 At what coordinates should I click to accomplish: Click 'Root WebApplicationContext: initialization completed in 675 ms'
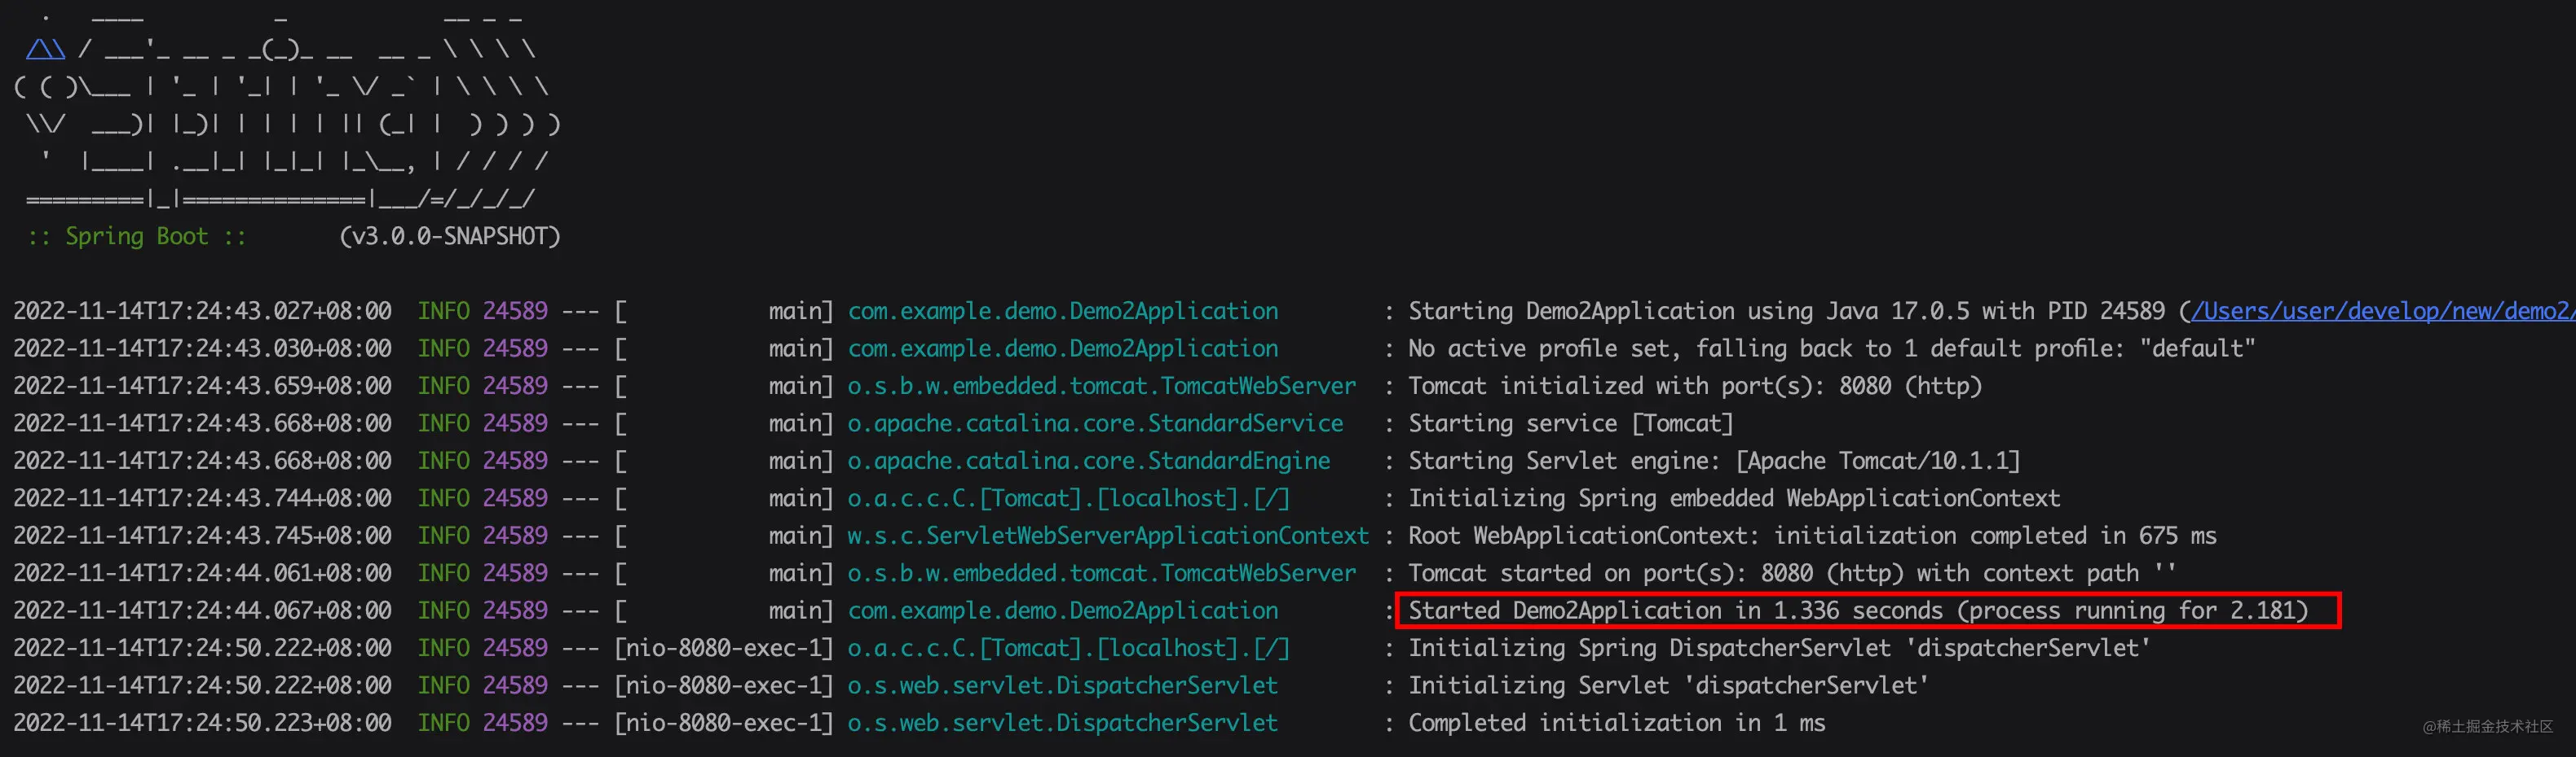point(1812,536)
